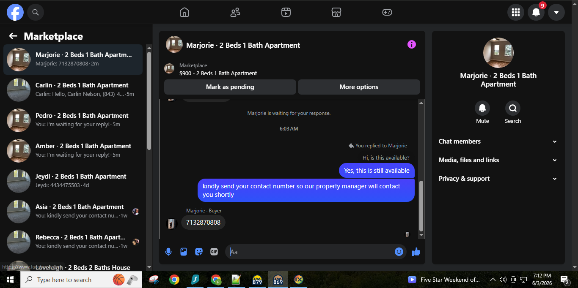The width and height of the screenshot is (578, 288).
Task: Click Marjorie's large profile picture in right panel
Action: [x=498, y=53]
